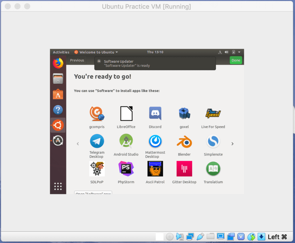Click VirtualBox optical disk status icon

(170, 237)
